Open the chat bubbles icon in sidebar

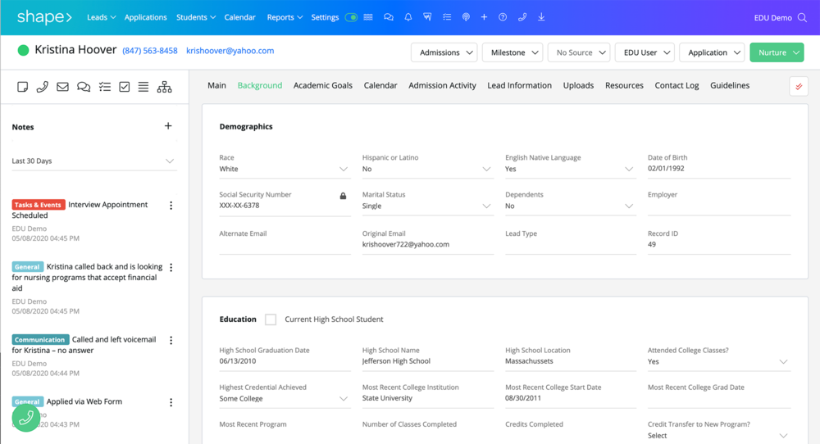coord(84,87)
